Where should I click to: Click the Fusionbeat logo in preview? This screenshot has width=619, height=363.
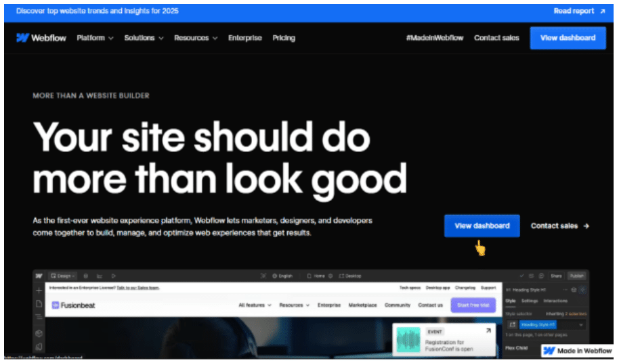tap(74, 305)
